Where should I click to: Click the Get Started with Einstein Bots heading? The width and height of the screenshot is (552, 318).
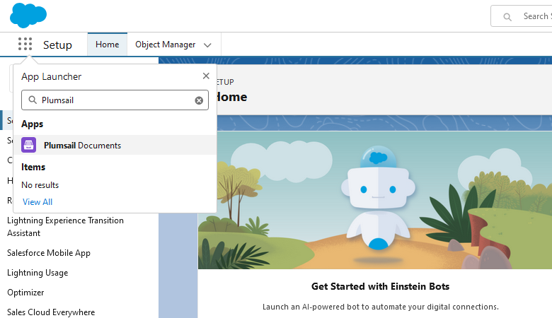point(380,286)
